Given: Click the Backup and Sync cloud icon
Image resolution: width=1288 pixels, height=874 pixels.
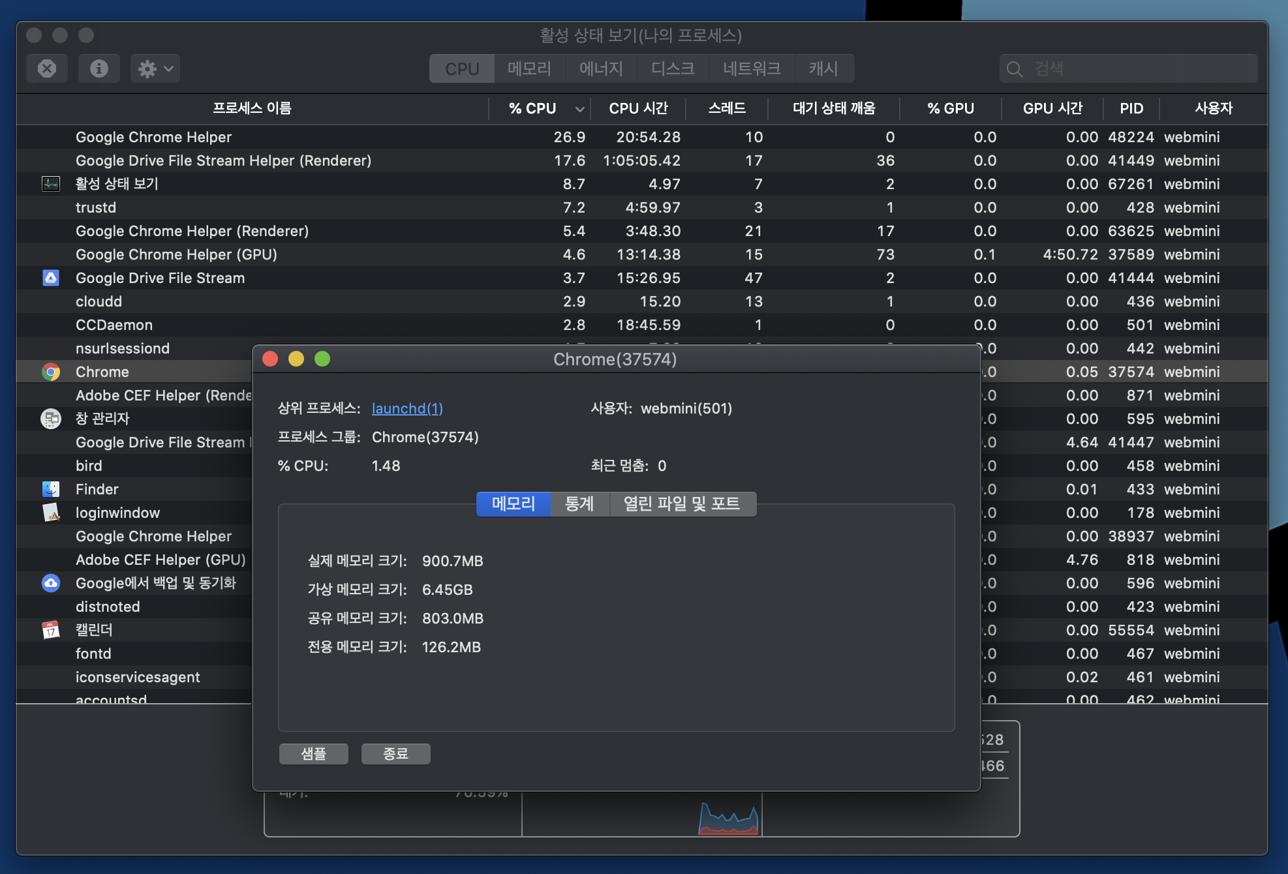Looking at the screenshot, I should pyautogui.click(x=51, y=583).
